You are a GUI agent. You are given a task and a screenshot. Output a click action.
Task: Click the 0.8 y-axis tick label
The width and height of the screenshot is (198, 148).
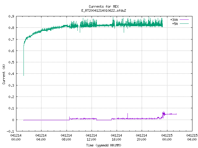click(x=11, y=28)
